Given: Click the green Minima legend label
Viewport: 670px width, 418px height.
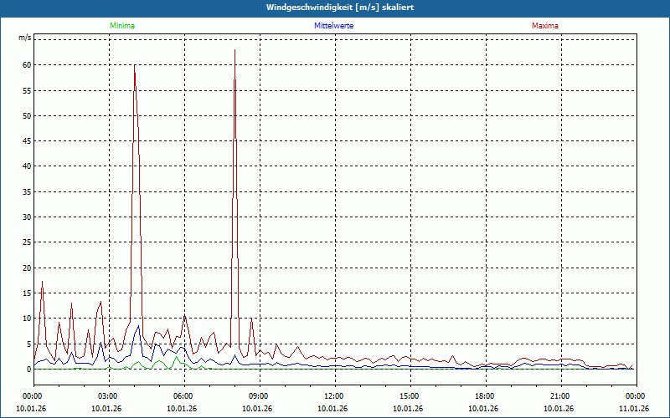Looking at the screenshot, I should [x=122, y=26].
